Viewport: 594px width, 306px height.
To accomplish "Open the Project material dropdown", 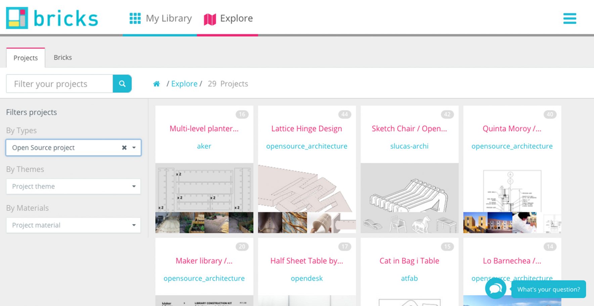I will point(73,225).
